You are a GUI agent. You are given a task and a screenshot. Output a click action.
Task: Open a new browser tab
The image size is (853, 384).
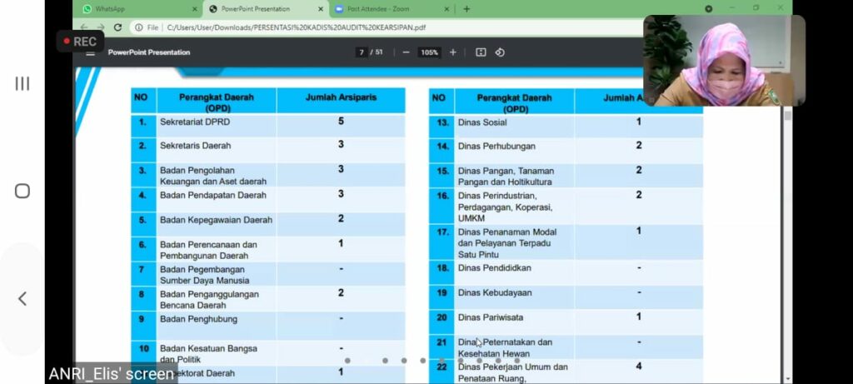tap(466, 9)
